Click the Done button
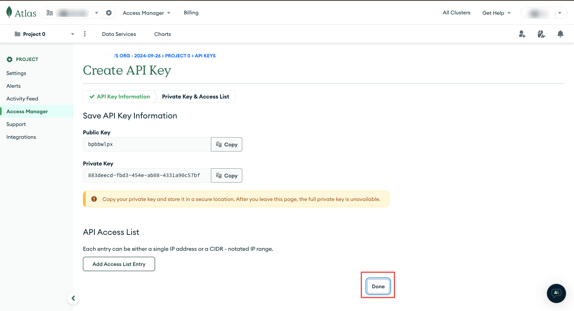574x311 pixels. [378, 286]
